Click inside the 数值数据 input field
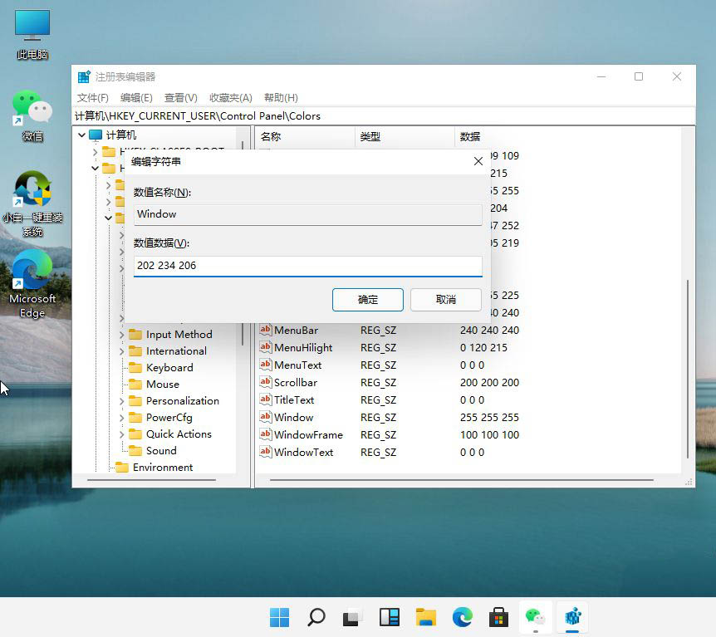The height and width of the screenshot is (637, 716). click(x=307, y=267)
